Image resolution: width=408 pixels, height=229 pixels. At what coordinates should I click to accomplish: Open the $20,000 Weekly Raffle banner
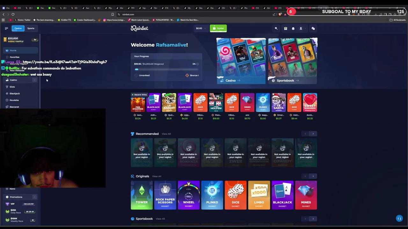[20, 40]
